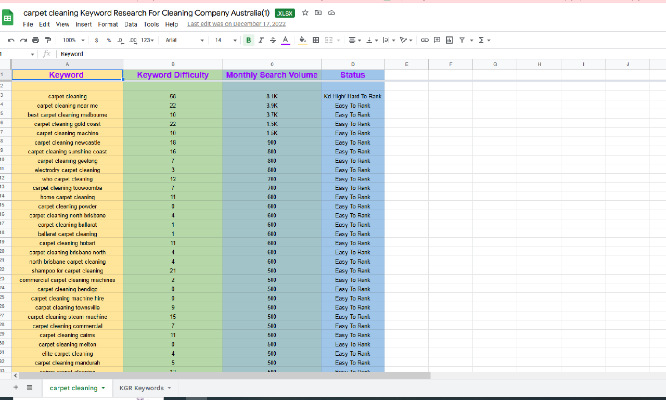Open the text color picker
This screenshot has height=400, width=666.
point(285,40)
